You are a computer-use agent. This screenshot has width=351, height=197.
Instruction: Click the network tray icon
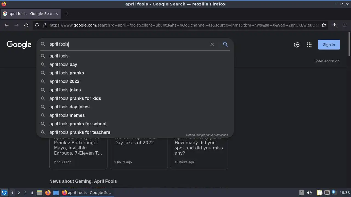[327, 193]
